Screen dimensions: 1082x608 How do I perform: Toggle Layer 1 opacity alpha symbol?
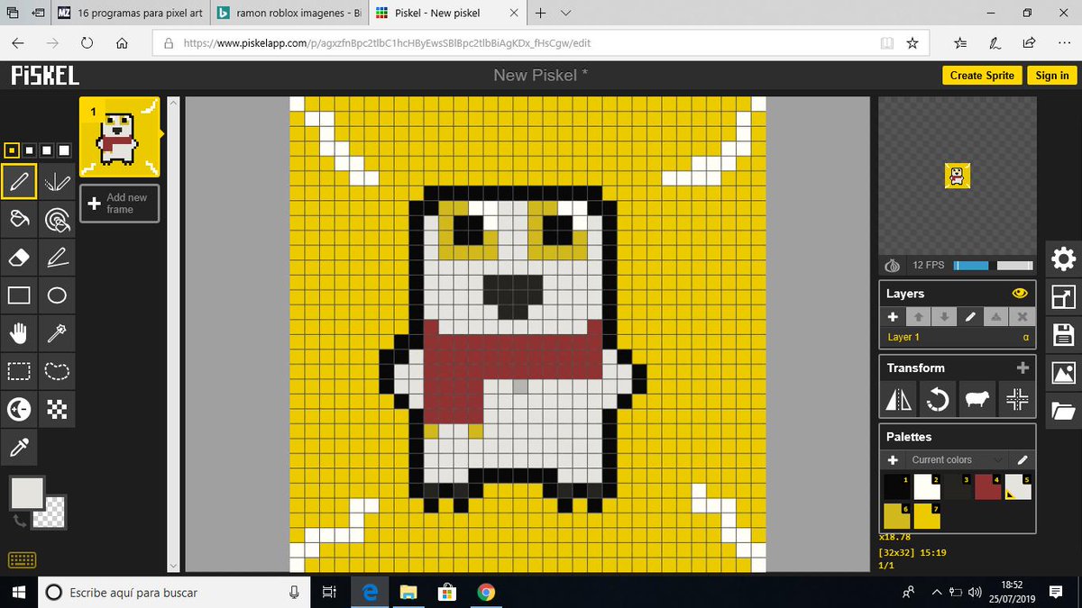pyautogui.click(x=1025, y=338)
